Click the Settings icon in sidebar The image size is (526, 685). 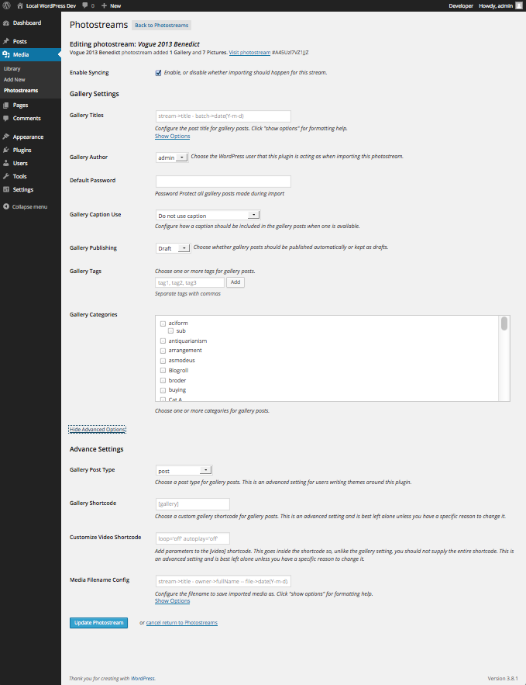(x=6, y=189)
